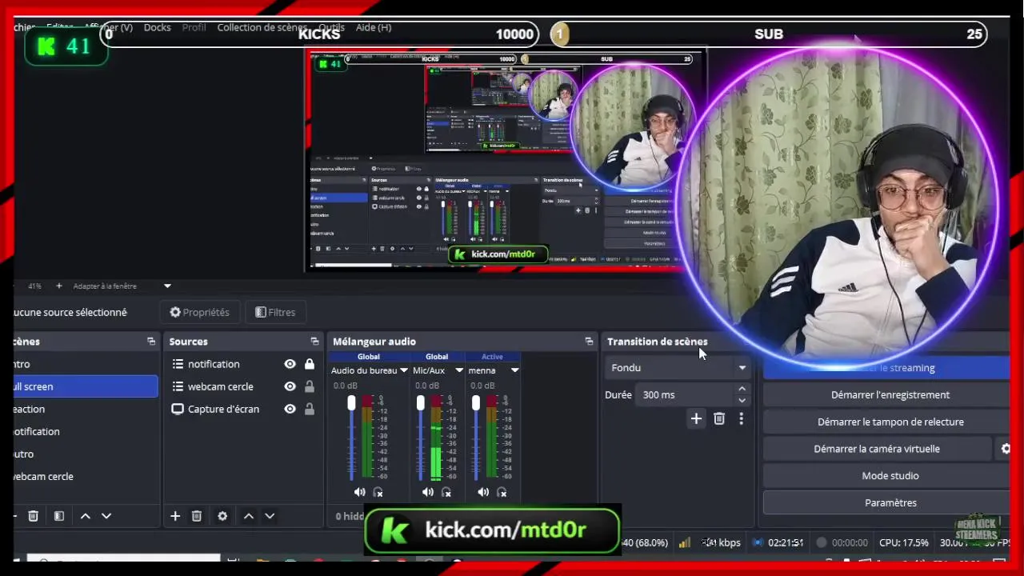Pop out the Sources dock

[x=314, y=342]
